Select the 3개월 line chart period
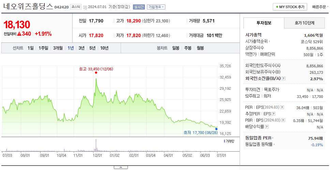Image resolution: width=330 pixels, height=170 pixels. pyautogui.click(x=58, y=48)
